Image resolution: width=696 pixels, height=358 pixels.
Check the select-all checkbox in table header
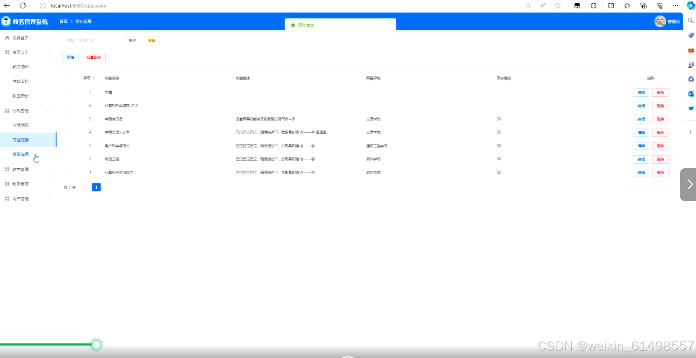pos(71,78)
